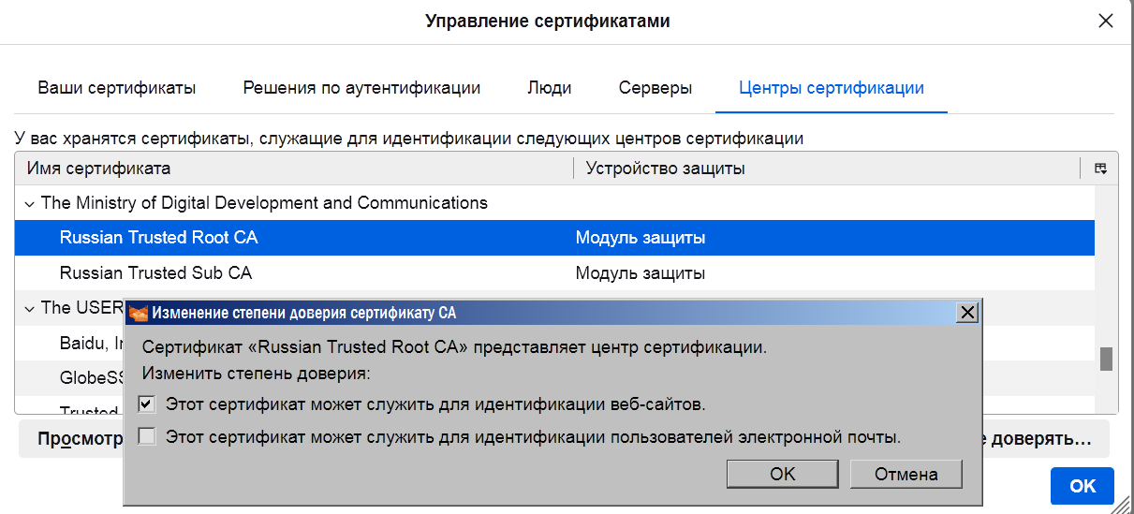Click the partially hidden доверять… button
The width and height of the screenshot is (1134, 514).
pos(1046,438)
